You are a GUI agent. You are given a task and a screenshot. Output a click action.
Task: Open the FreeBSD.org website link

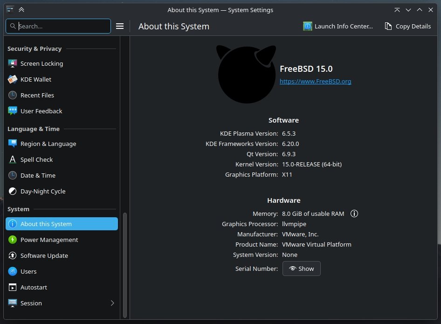tap(315, 81)
